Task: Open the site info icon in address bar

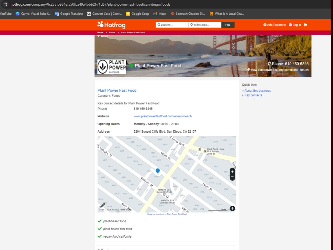Action: point(5,4)
